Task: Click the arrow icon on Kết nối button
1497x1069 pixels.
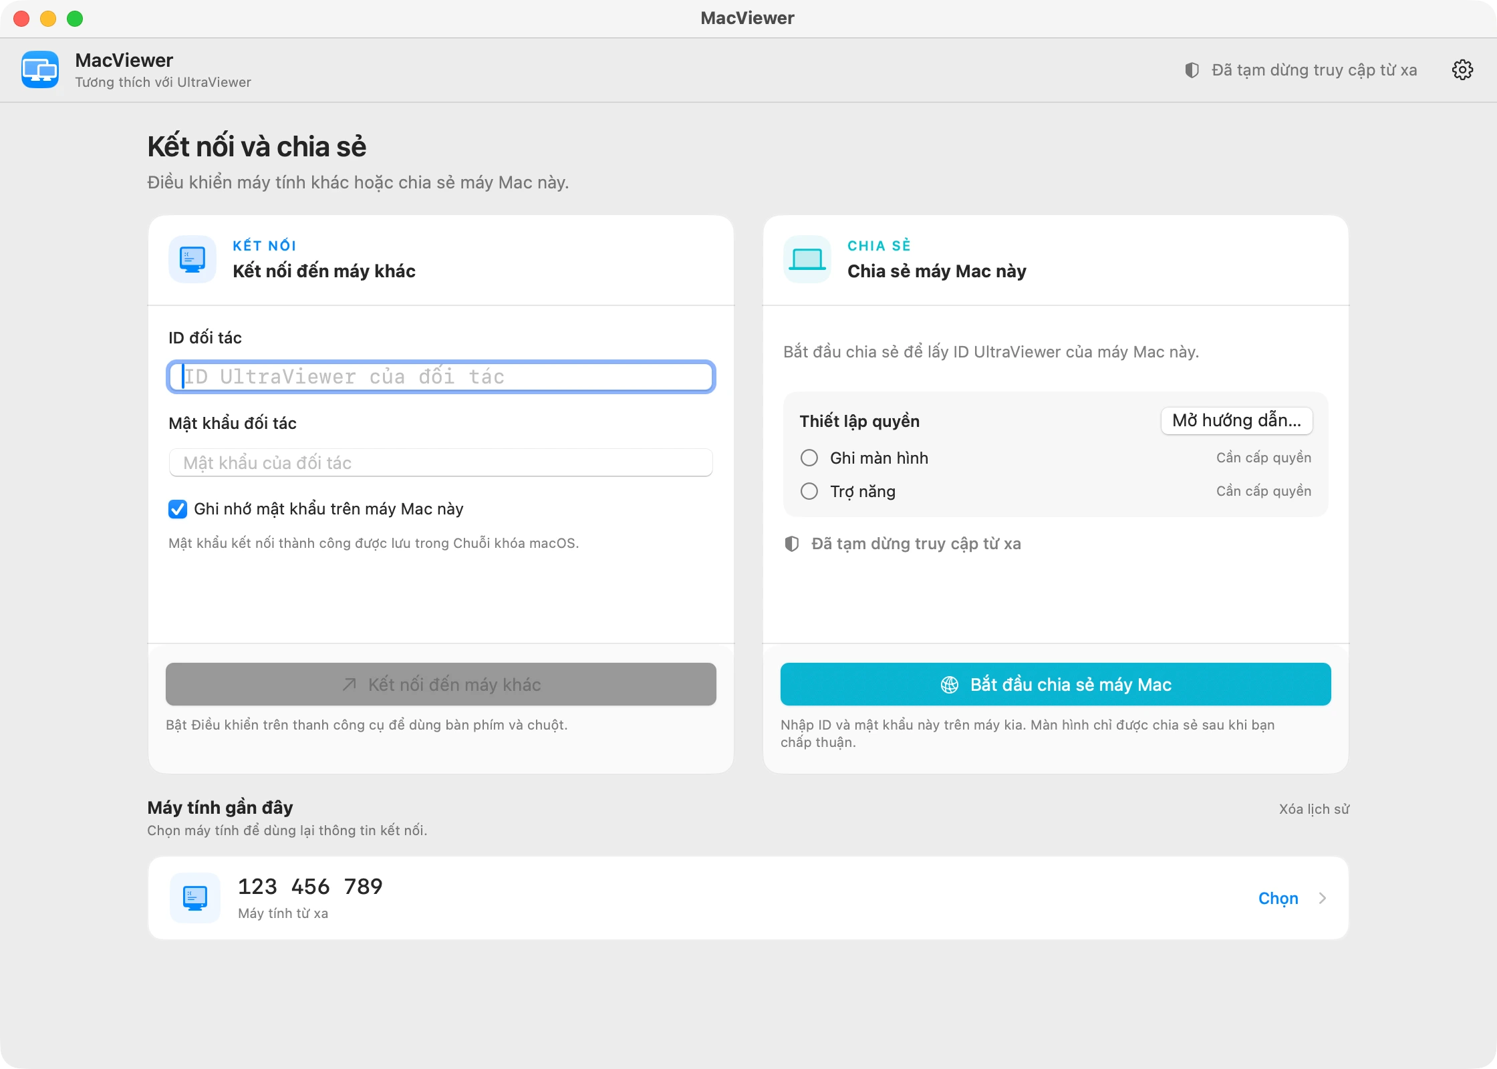Action: 350,685
